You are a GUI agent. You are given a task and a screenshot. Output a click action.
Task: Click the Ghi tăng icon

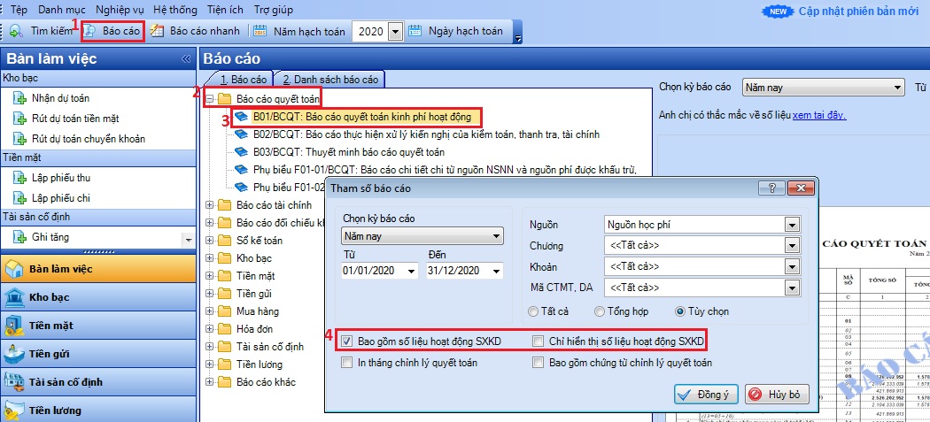[x=20, y=238]
